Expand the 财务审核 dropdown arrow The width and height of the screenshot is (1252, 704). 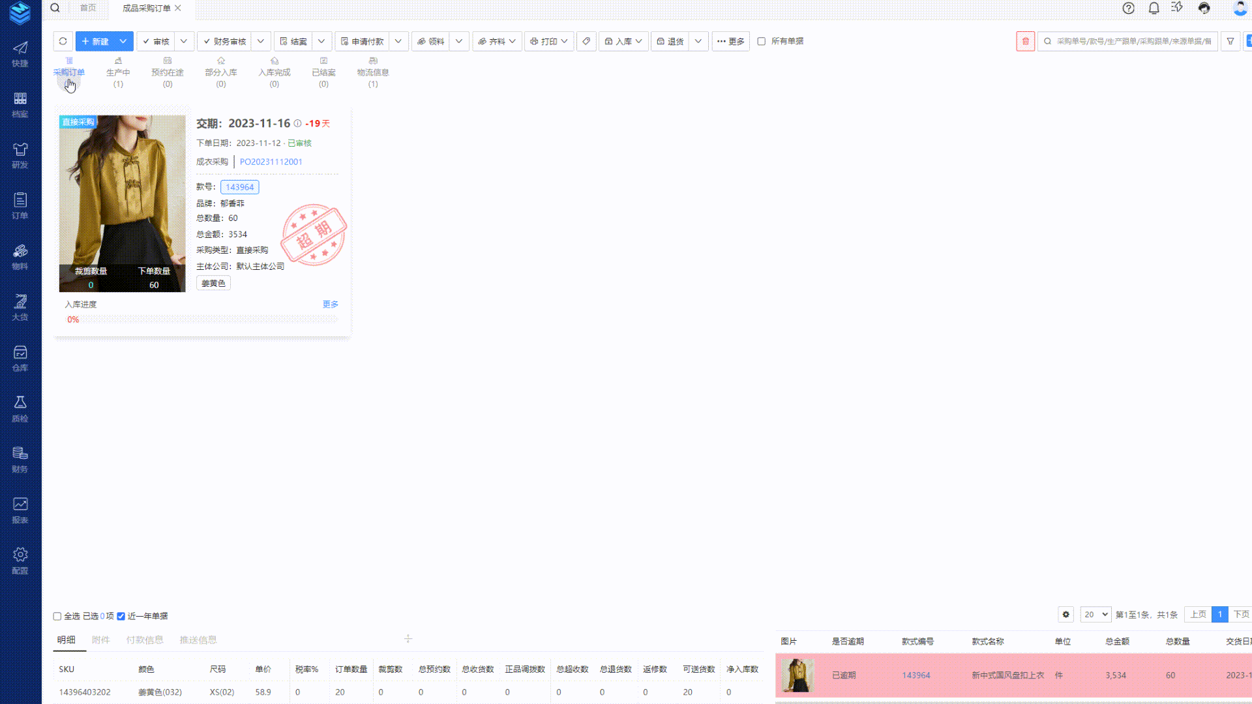pyautogui.click(x=261, y=41)
